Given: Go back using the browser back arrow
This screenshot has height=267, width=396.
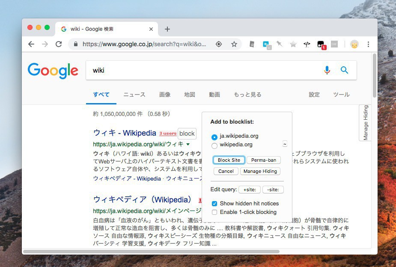Looking at the screenshot, I should pyautogui.click(x=31, y=44).
